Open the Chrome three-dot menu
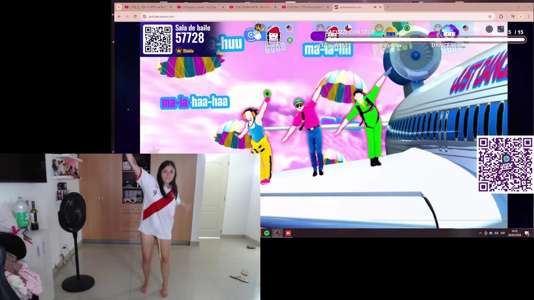The image size is (534, 300). 529,16
